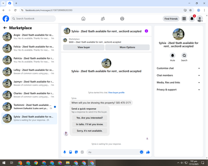
Task: Open the Patricia conversation
Action: [29, 60]
